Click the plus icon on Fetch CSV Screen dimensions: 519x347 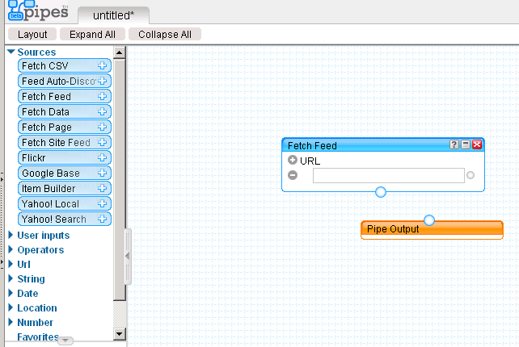click(103, 66)
